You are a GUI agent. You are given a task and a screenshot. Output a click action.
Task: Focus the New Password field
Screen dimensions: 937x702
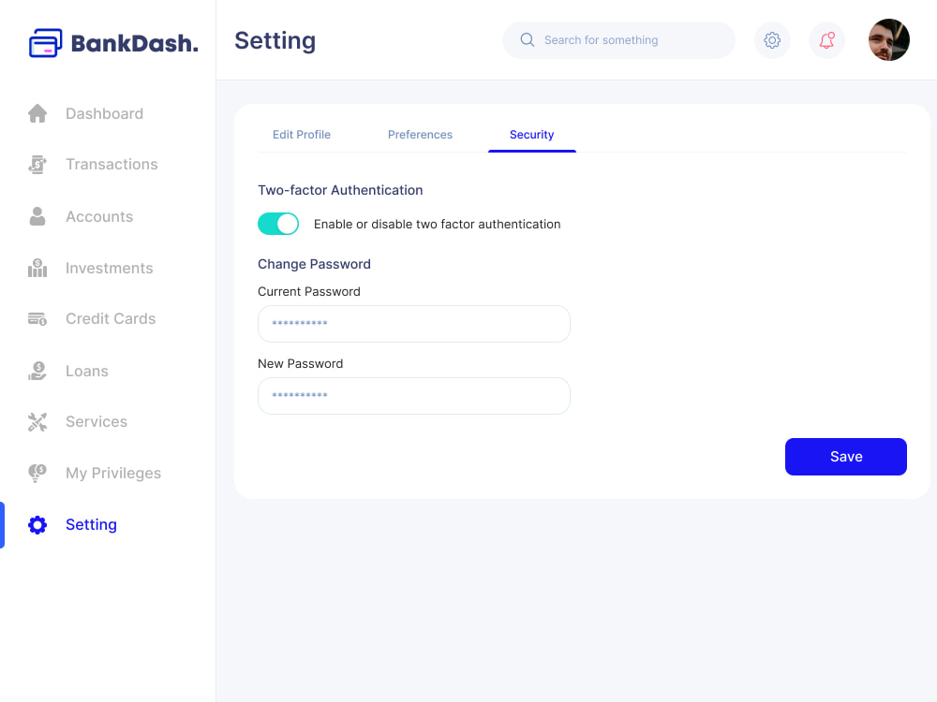[413, 396]
